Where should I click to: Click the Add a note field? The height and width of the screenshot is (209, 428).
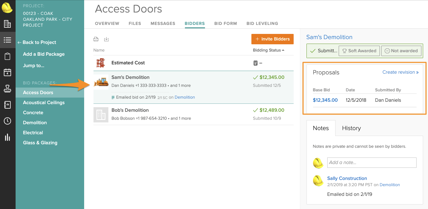[372, 162]
